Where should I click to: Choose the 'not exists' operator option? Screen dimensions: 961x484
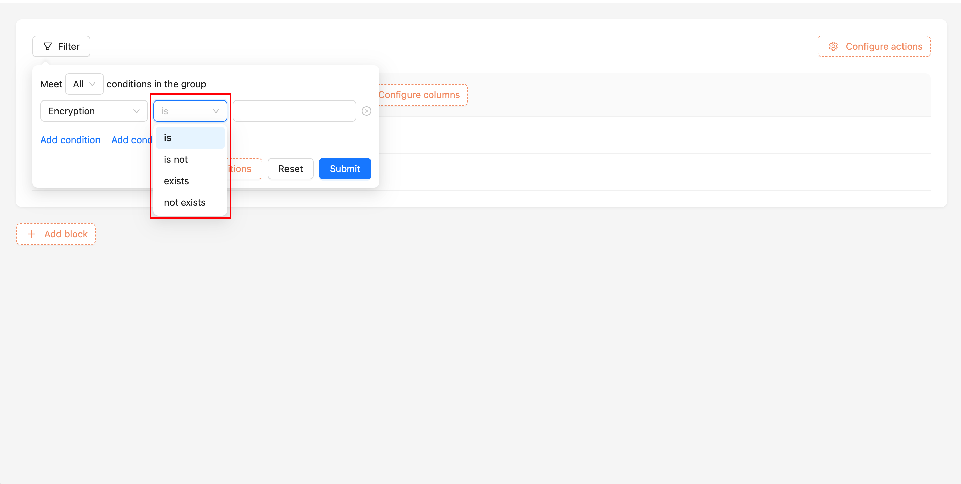(x=190, y=202)
